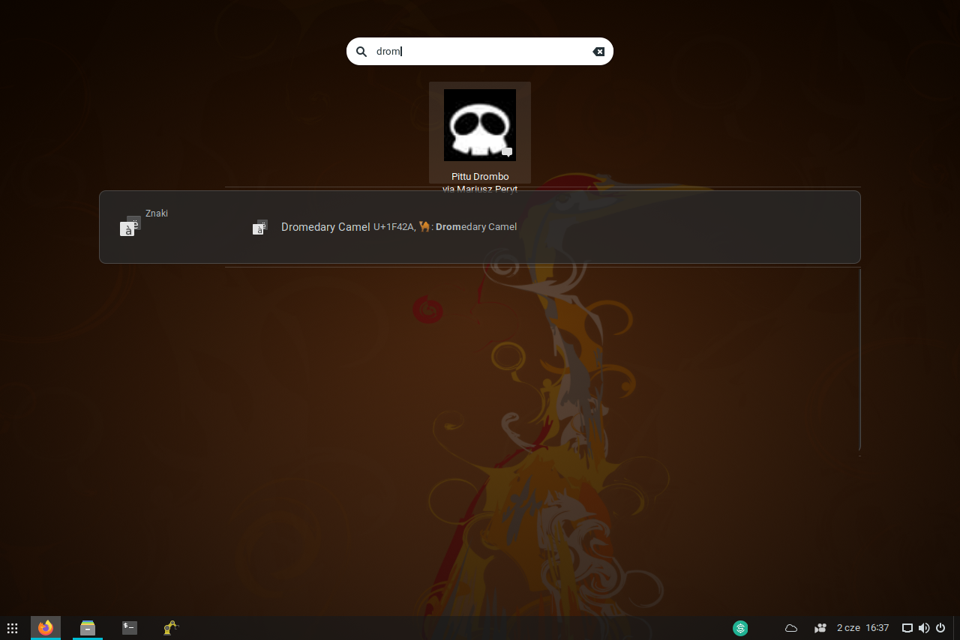
Task: Click the camera tray indicator
Action: tap(820, 628)
